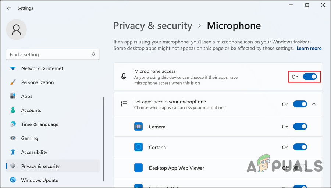This screenshot has height=188, width=331.
Task: Click the Gaming controller icon
Action: (x=13, y=138)
